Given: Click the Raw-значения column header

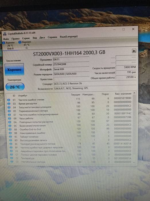Looking at the screenshot, I should [123, 94].
